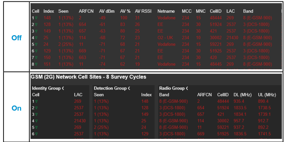Expand cell 5 triangle in On table
The image size is (285, 142).
pos(36,128)
